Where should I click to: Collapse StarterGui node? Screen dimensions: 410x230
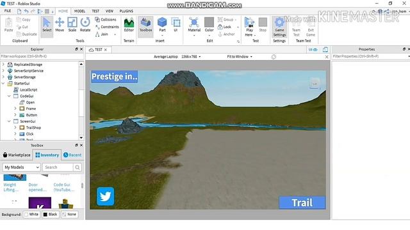click(x=3, y=84)
